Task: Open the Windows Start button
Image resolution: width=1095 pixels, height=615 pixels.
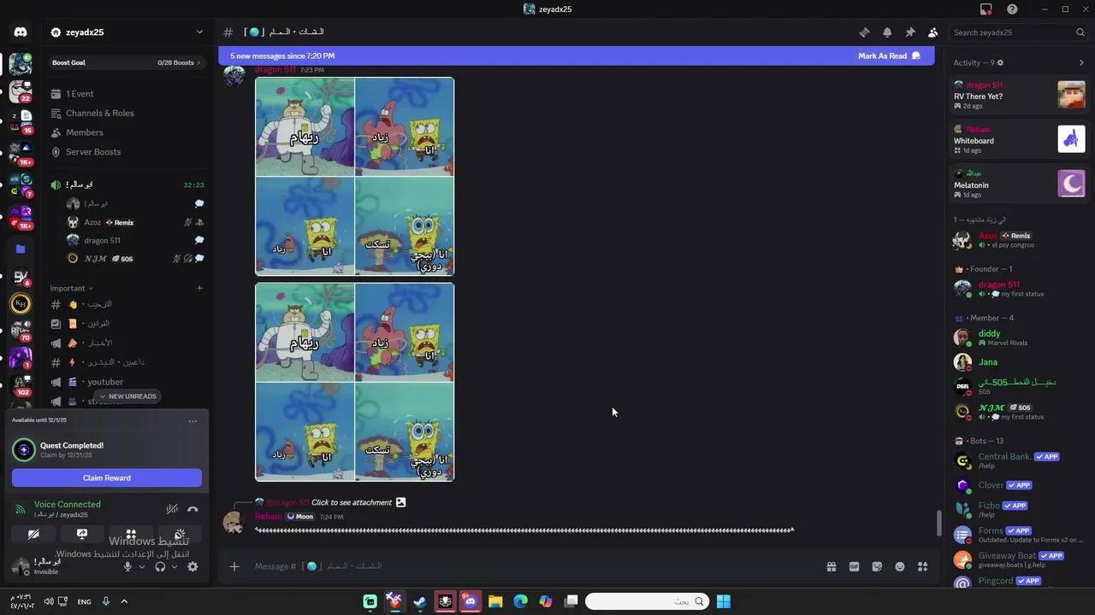Action: click(x=723, y=601)
